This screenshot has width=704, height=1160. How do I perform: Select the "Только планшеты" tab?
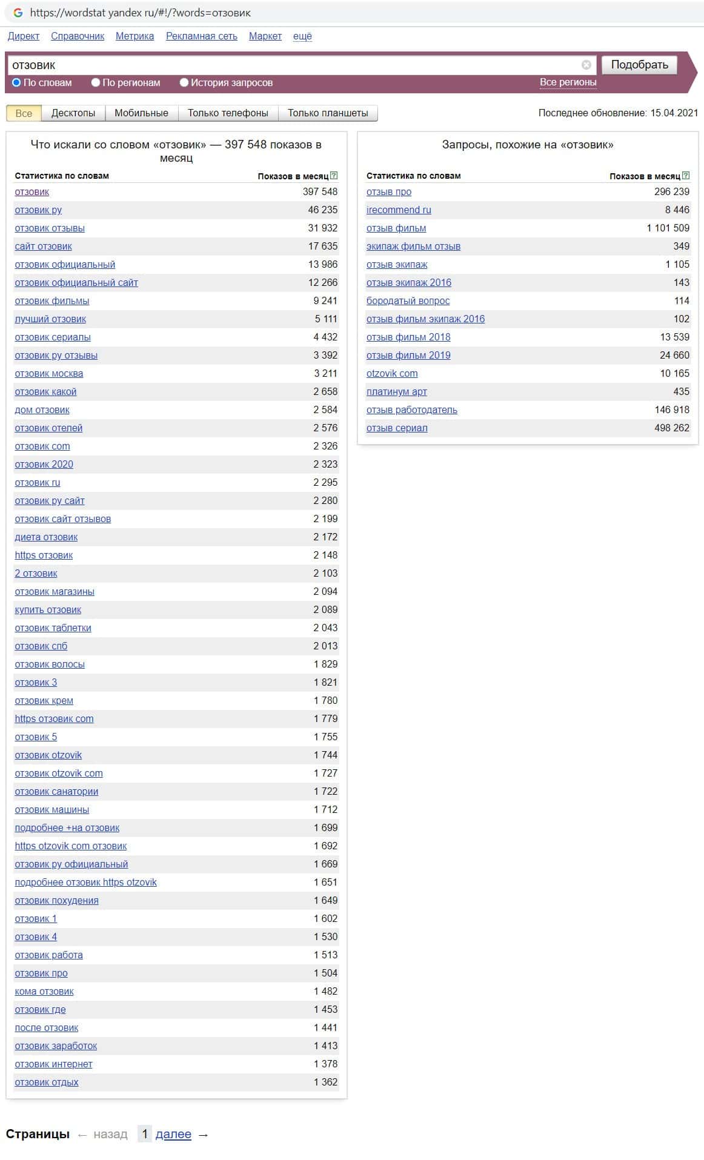pyautogui.click(x=328, y=113)
